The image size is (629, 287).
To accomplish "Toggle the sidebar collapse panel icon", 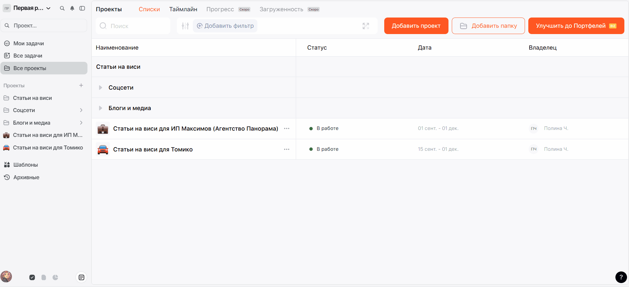I will pyautogui.click(x=82, y=8).
